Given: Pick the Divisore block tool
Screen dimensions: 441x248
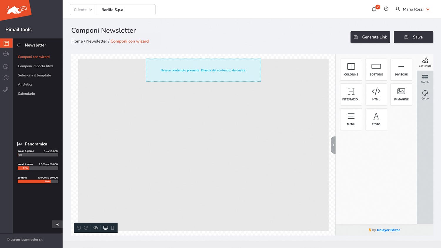Looking at the screenshot, I should coord(401,70).
